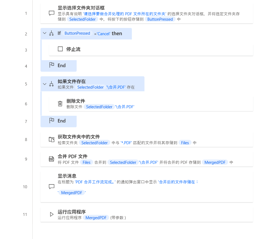260x239 pixels.
Task: Select the Files variable in the get files action
Action: (x=184, y=143)
